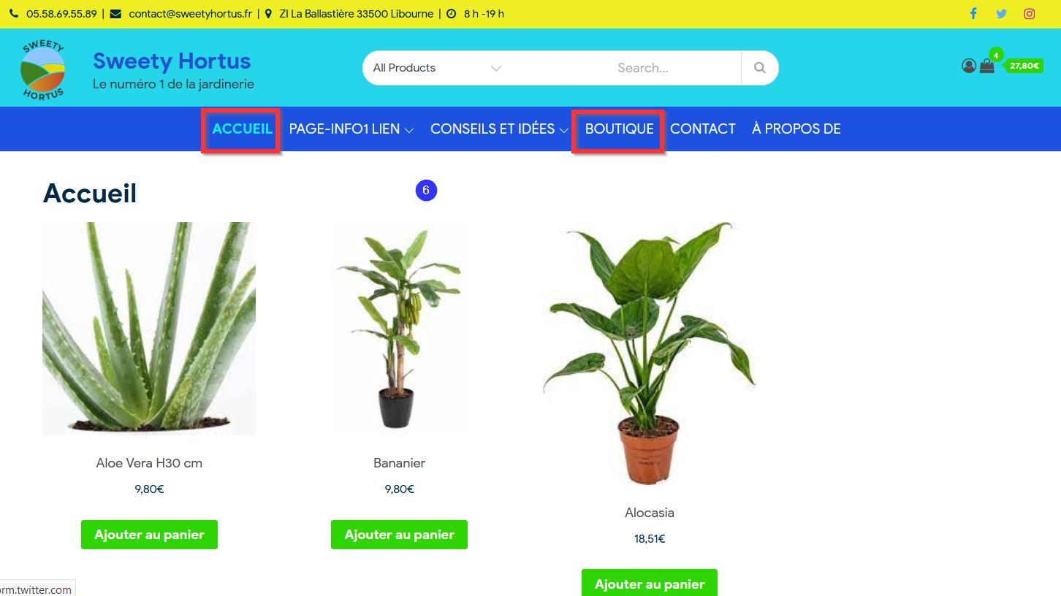Click the Search input field
The width and height of the screenshot is (1061, 596).
(x=643, y=68)
